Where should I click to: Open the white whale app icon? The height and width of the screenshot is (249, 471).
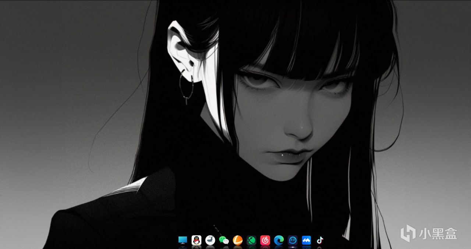(x=210, y=240)
